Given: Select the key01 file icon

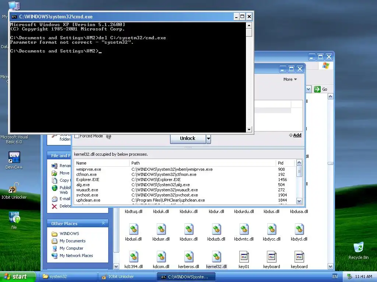Looking at the screenshot, I should pyautogui.click(x=244, y=257).
